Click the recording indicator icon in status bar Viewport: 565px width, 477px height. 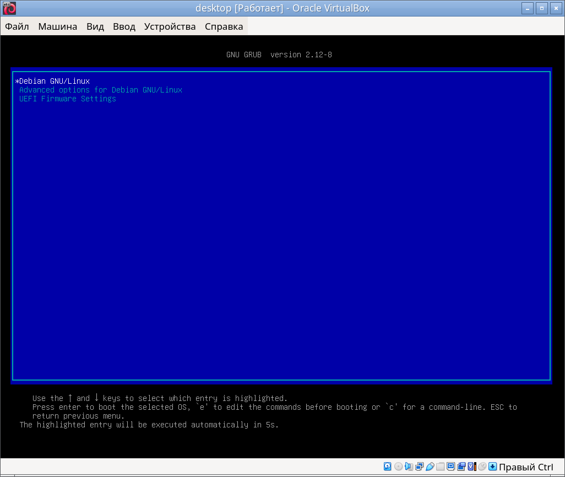[461, 467]
